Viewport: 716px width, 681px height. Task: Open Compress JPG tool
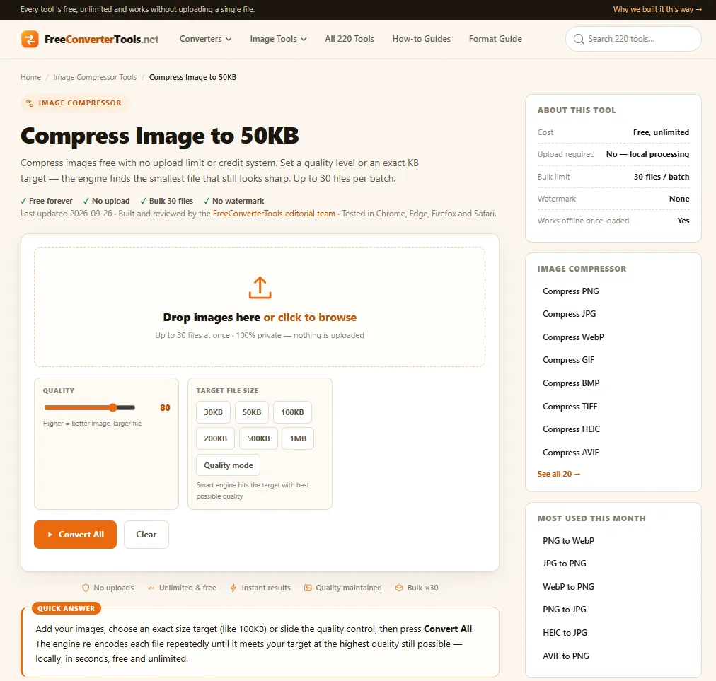tap(570, 314)
